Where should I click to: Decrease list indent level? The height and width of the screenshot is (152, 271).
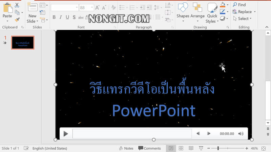click(x=143, y=7)
